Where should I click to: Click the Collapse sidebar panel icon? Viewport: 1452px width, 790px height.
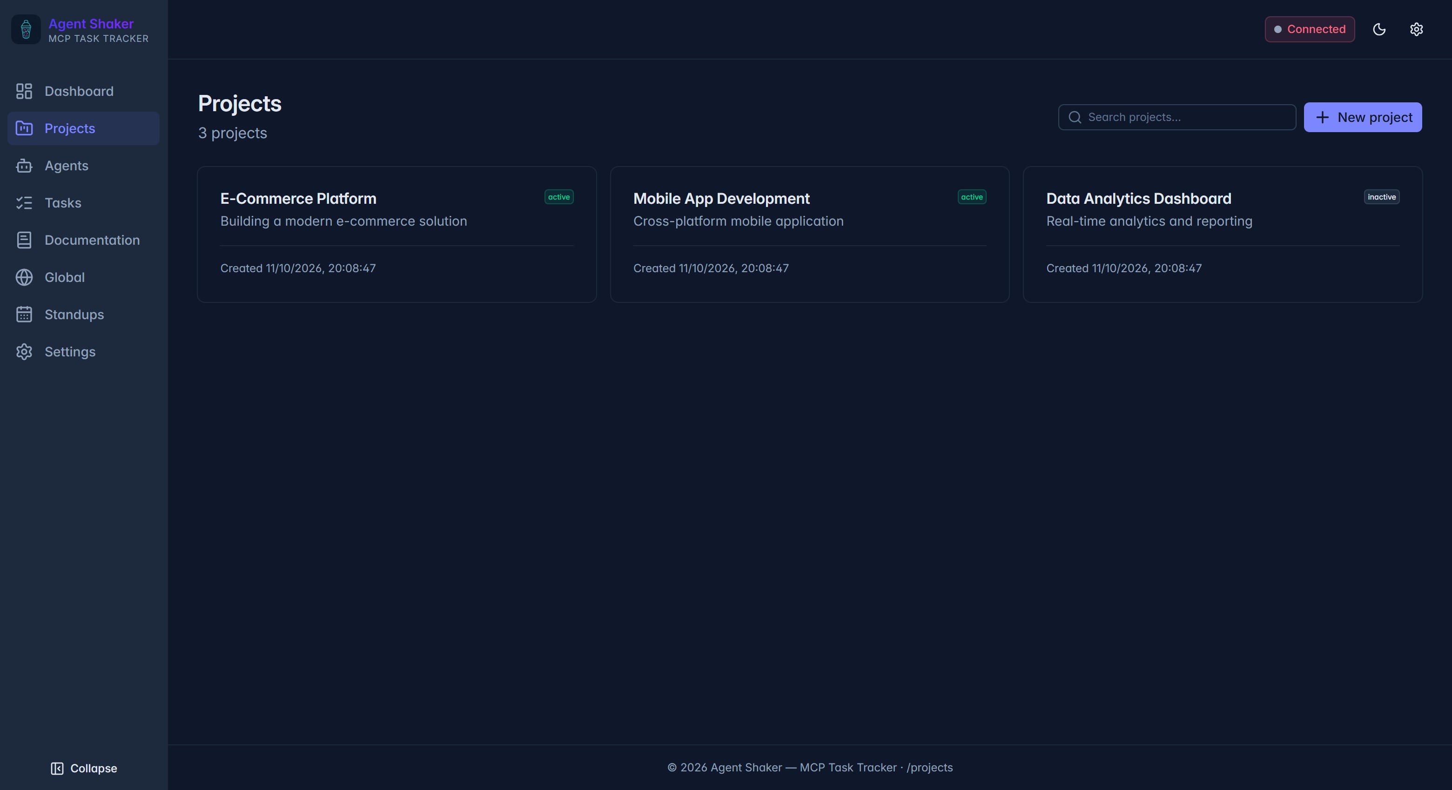[57, 769]
